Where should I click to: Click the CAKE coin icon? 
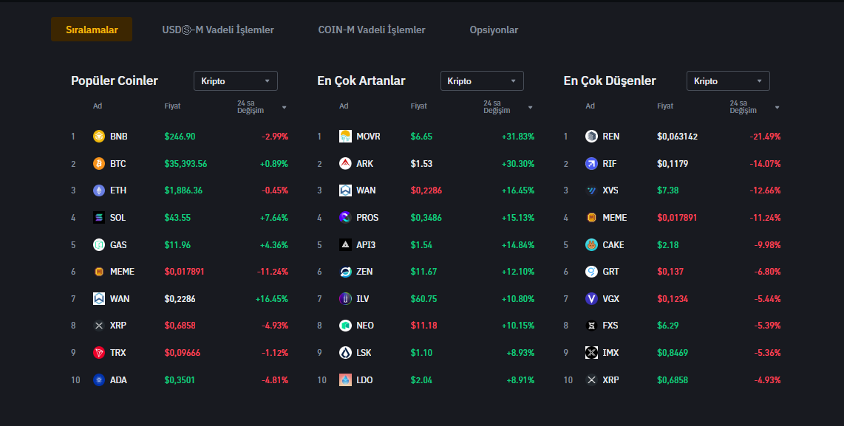point(591,245)
